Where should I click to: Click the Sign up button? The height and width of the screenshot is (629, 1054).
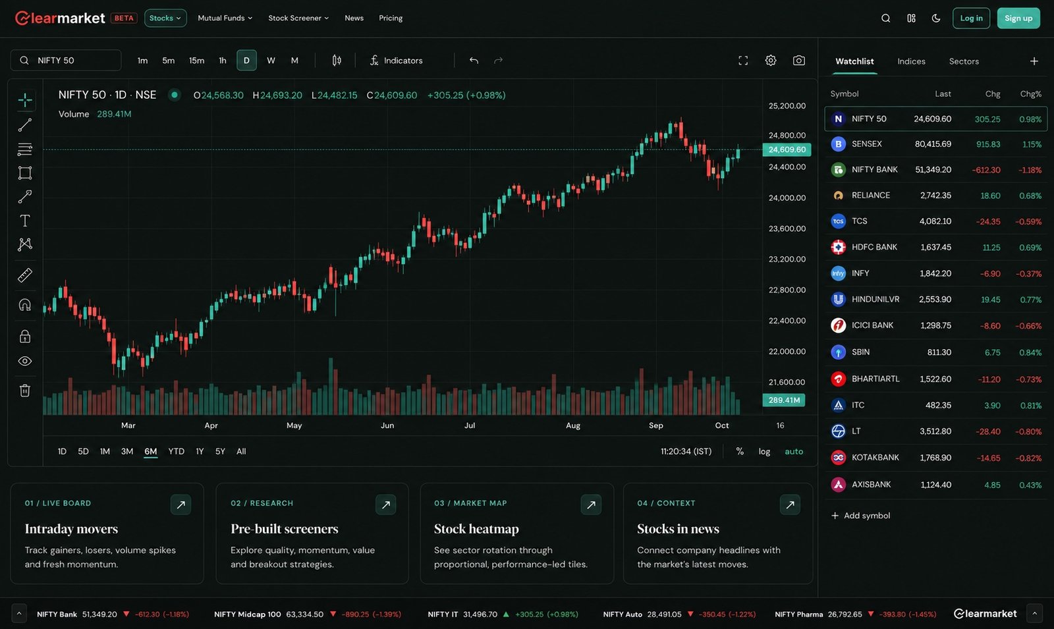1018,18
